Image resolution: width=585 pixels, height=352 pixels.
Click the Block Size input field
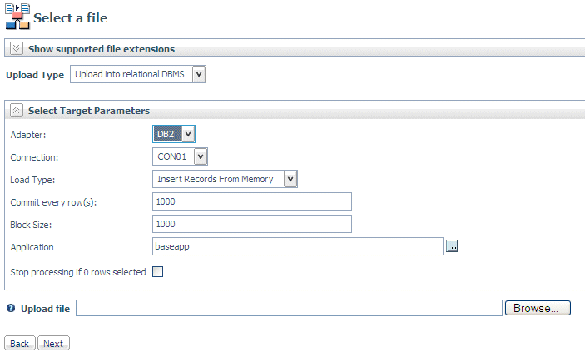point(252,224)
